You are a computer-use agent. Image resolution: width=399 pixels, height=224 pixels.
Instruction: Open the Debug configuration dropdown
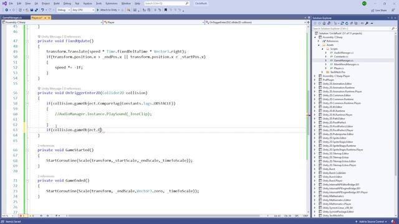click(x=64, y=10)
